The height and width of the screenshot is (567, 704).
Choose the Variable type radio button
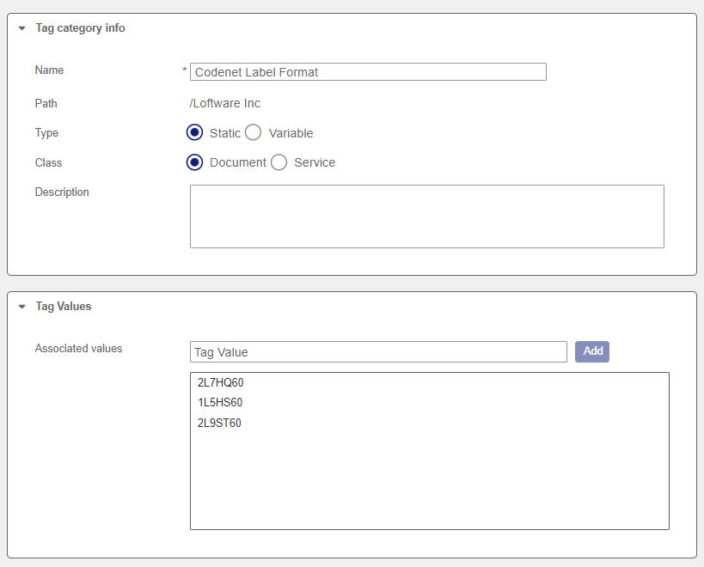254,132
